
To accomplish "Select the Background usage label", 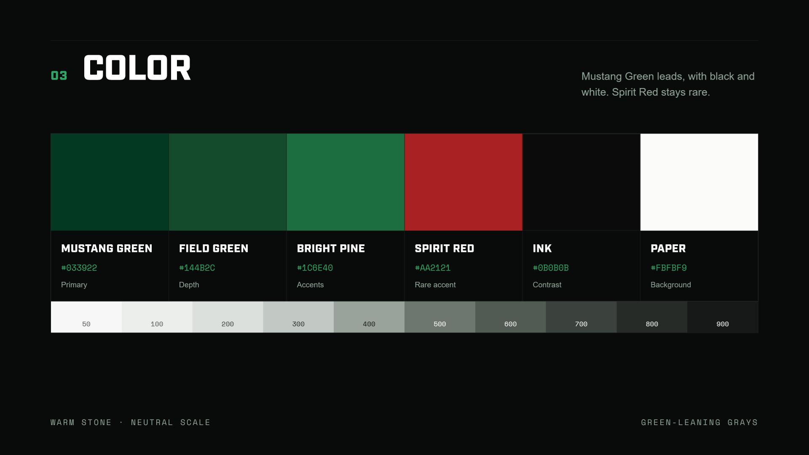I will point(671,285).
